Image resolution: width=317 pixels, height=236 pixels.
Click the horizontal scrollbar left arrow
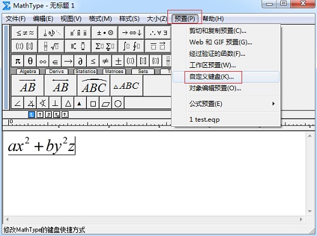[8, 220]
